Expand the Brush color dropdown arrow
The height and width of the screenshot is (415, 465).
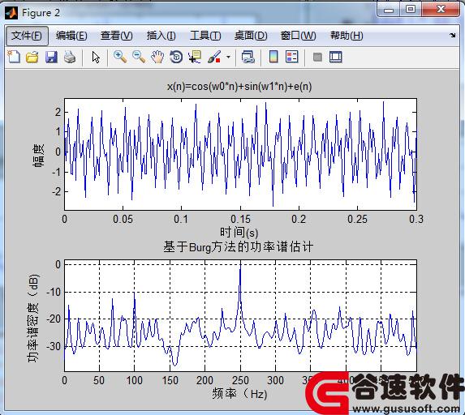228,57
